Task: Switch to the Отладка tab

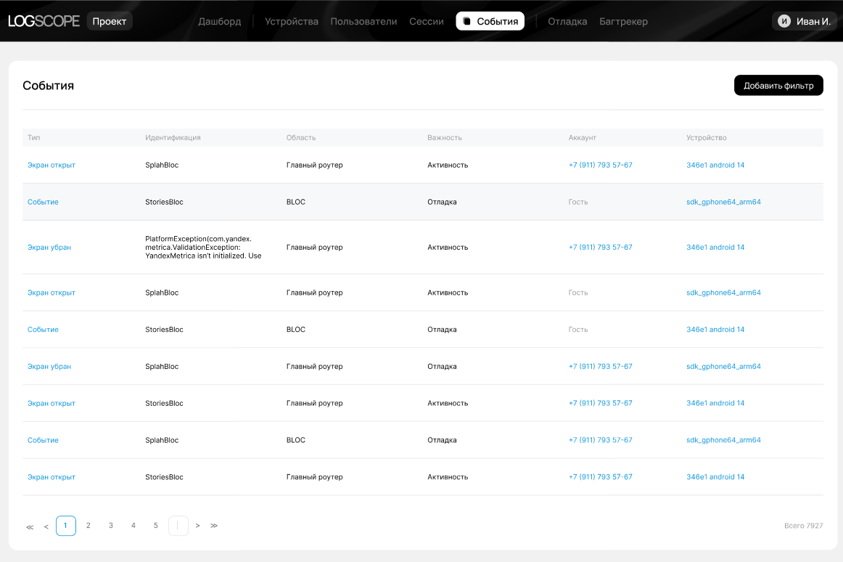Action: [x=567, y=21]
